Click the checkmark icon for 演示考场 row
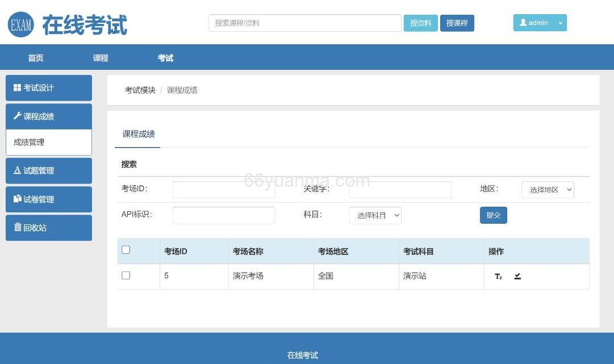Viewport: 614px width, 364px height. pyautogui.click(x=517, y=276)
